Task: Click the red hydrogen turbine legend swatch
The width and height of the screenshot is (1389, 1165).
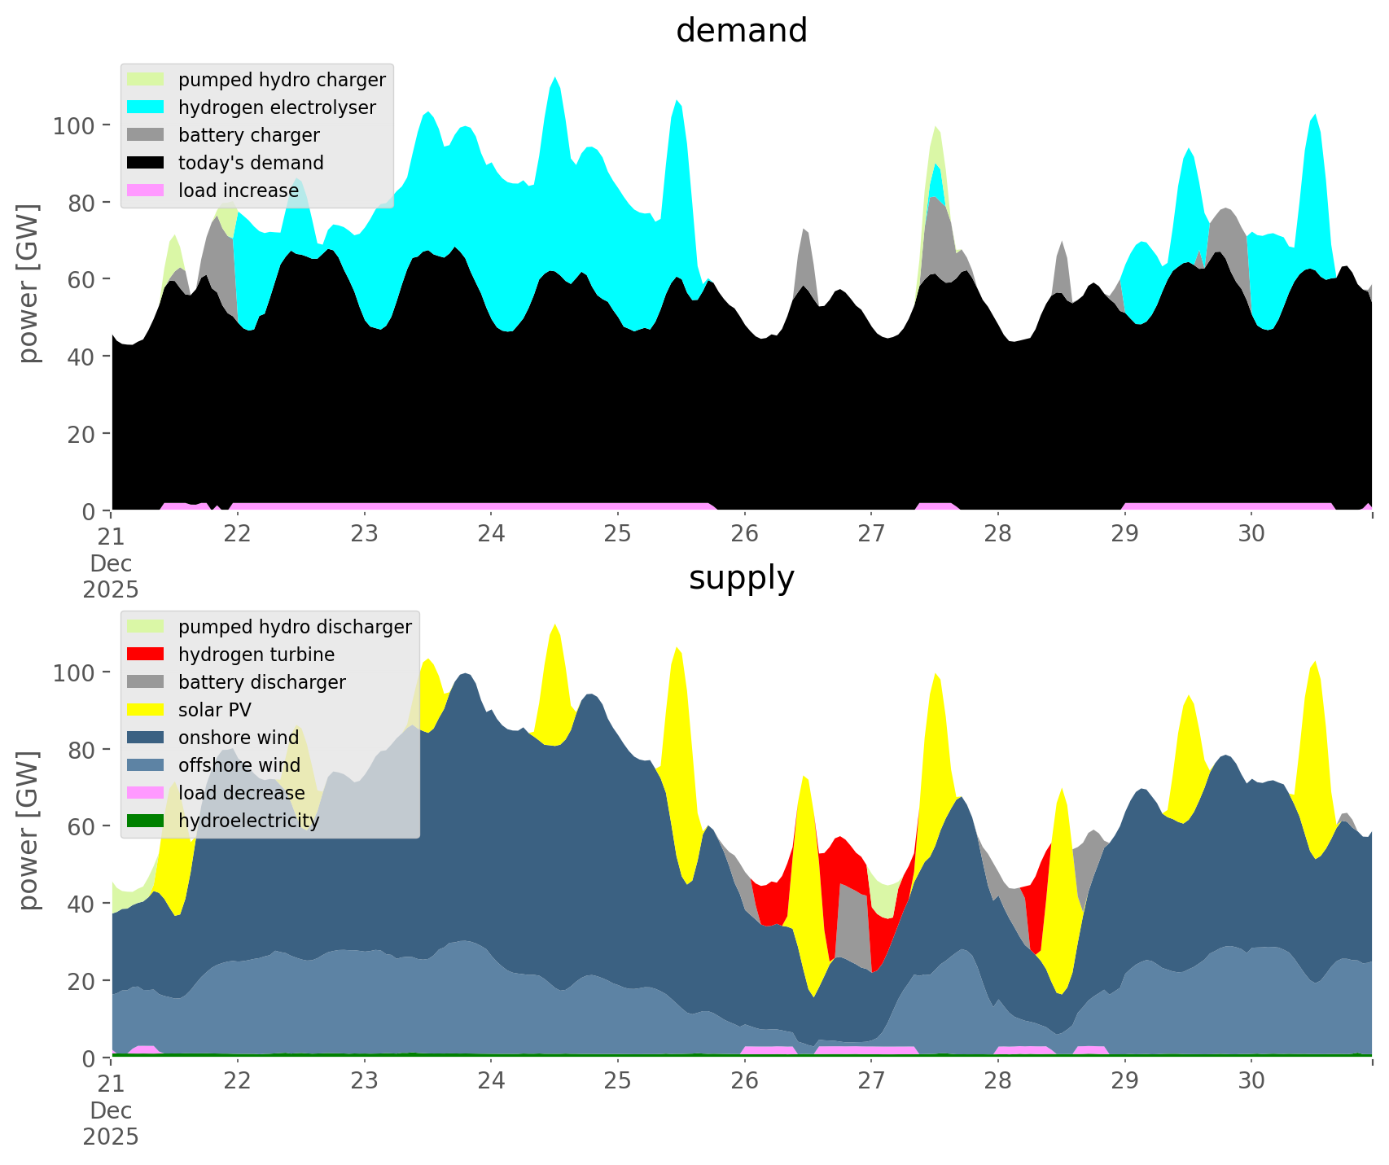Action: [x=146, y=655]
